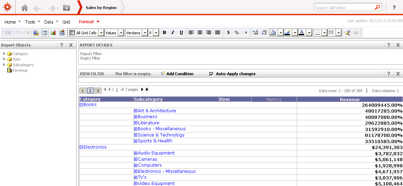Apply percent number format
Viewport: 403px width, 186px height.
tap(237, 33)
